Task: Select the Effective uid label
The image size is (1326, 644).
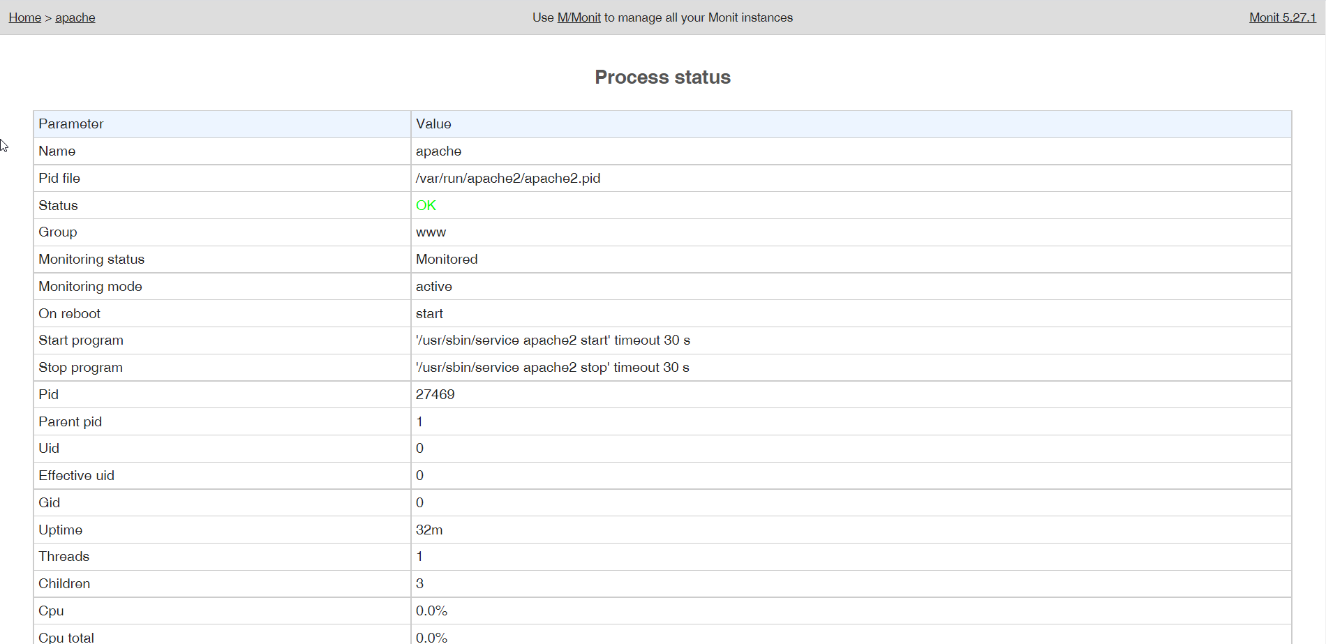Action: pos(76,475)
